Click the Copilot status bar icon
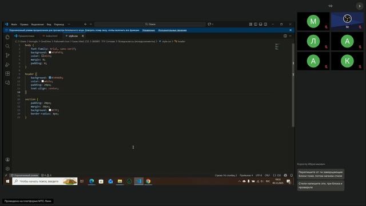 click(285, 175)
